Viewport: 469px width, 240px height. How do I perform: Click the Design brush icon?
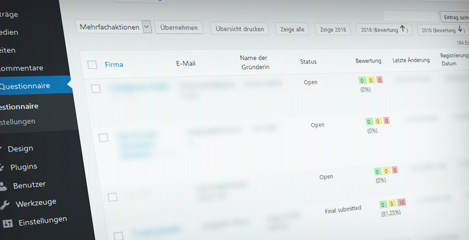[2, 149]
